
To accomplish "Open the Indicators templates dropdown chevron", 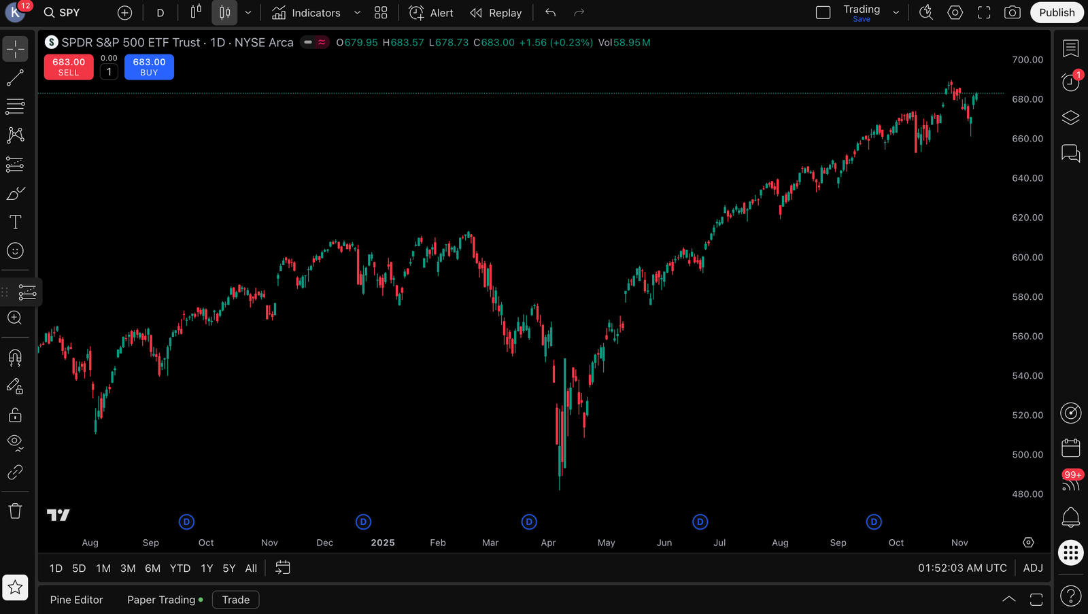I will 357,13.
